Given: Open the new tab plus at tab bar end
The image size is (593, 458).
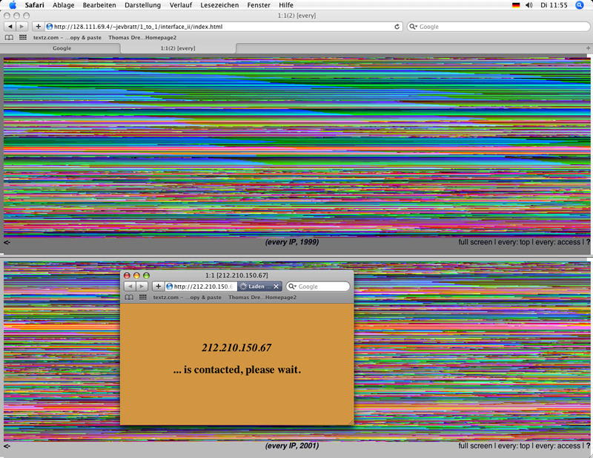Looking at the screenshot, I should pos(588,48).
